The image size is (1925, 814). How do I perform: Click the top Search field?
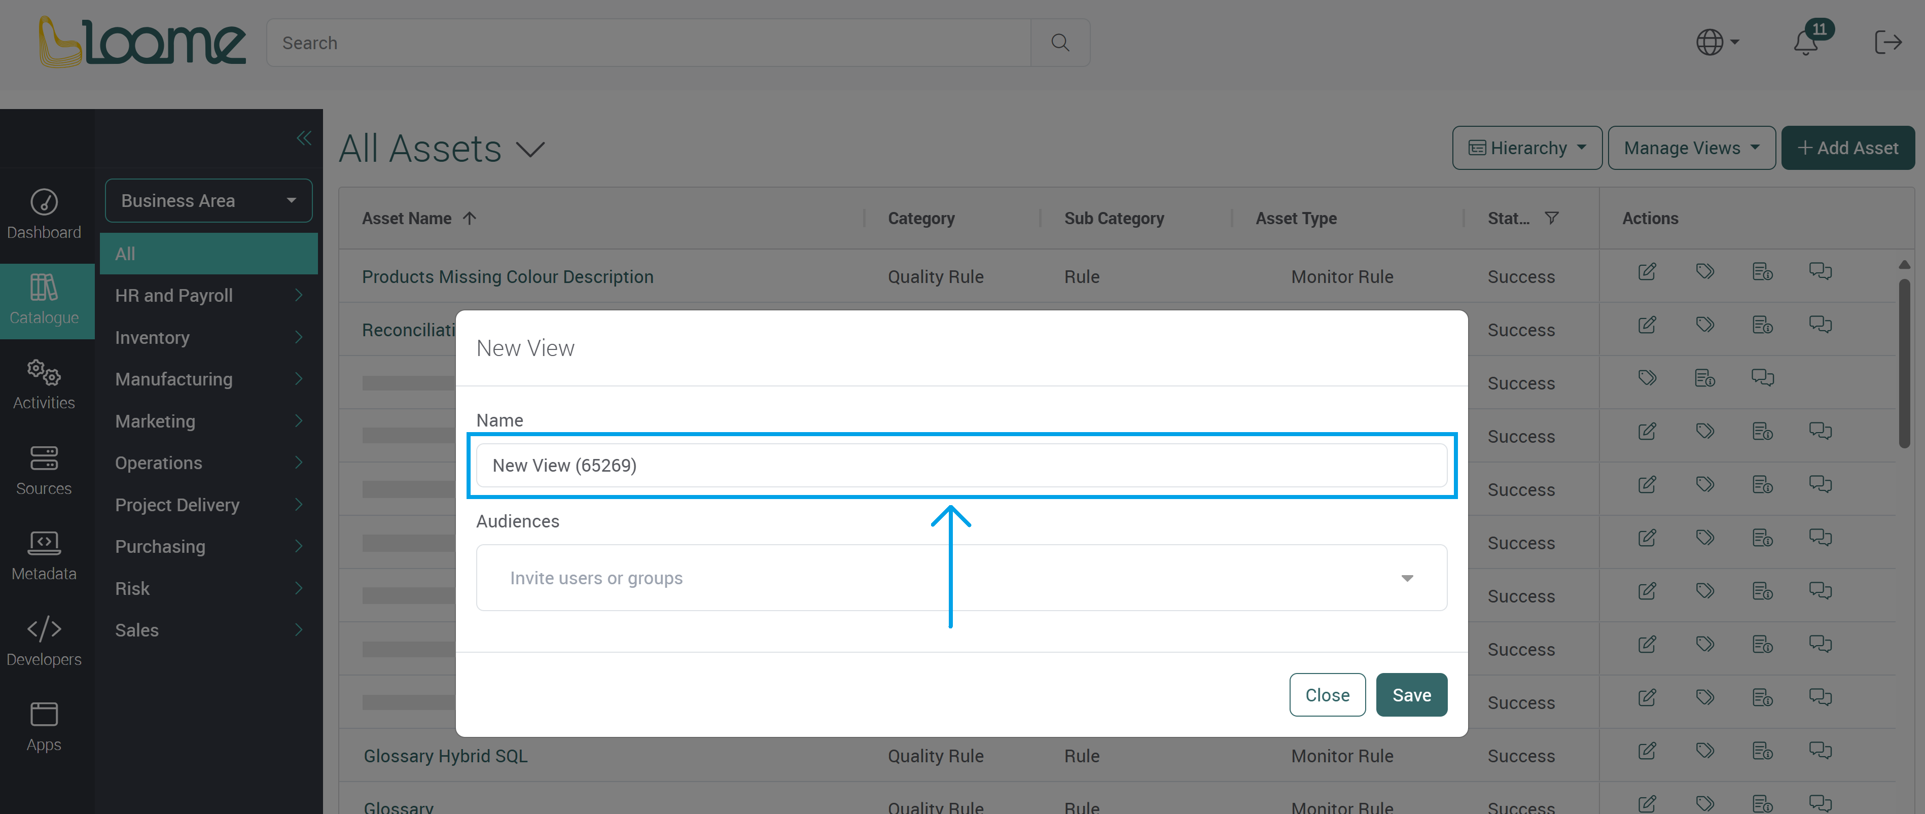point(649,43)
